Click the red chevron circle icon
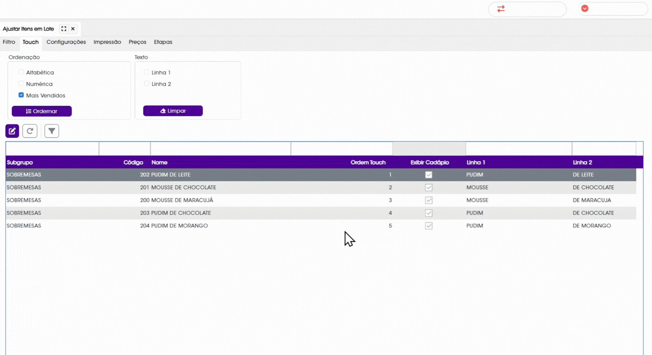The height and width of the screenshot is (355, 652). click(585, 9)
